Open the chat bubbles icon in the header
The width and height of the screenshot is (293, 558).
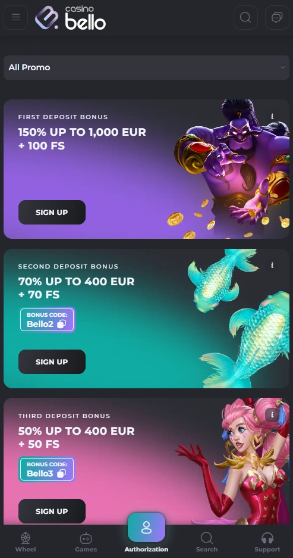pos(277,17)
